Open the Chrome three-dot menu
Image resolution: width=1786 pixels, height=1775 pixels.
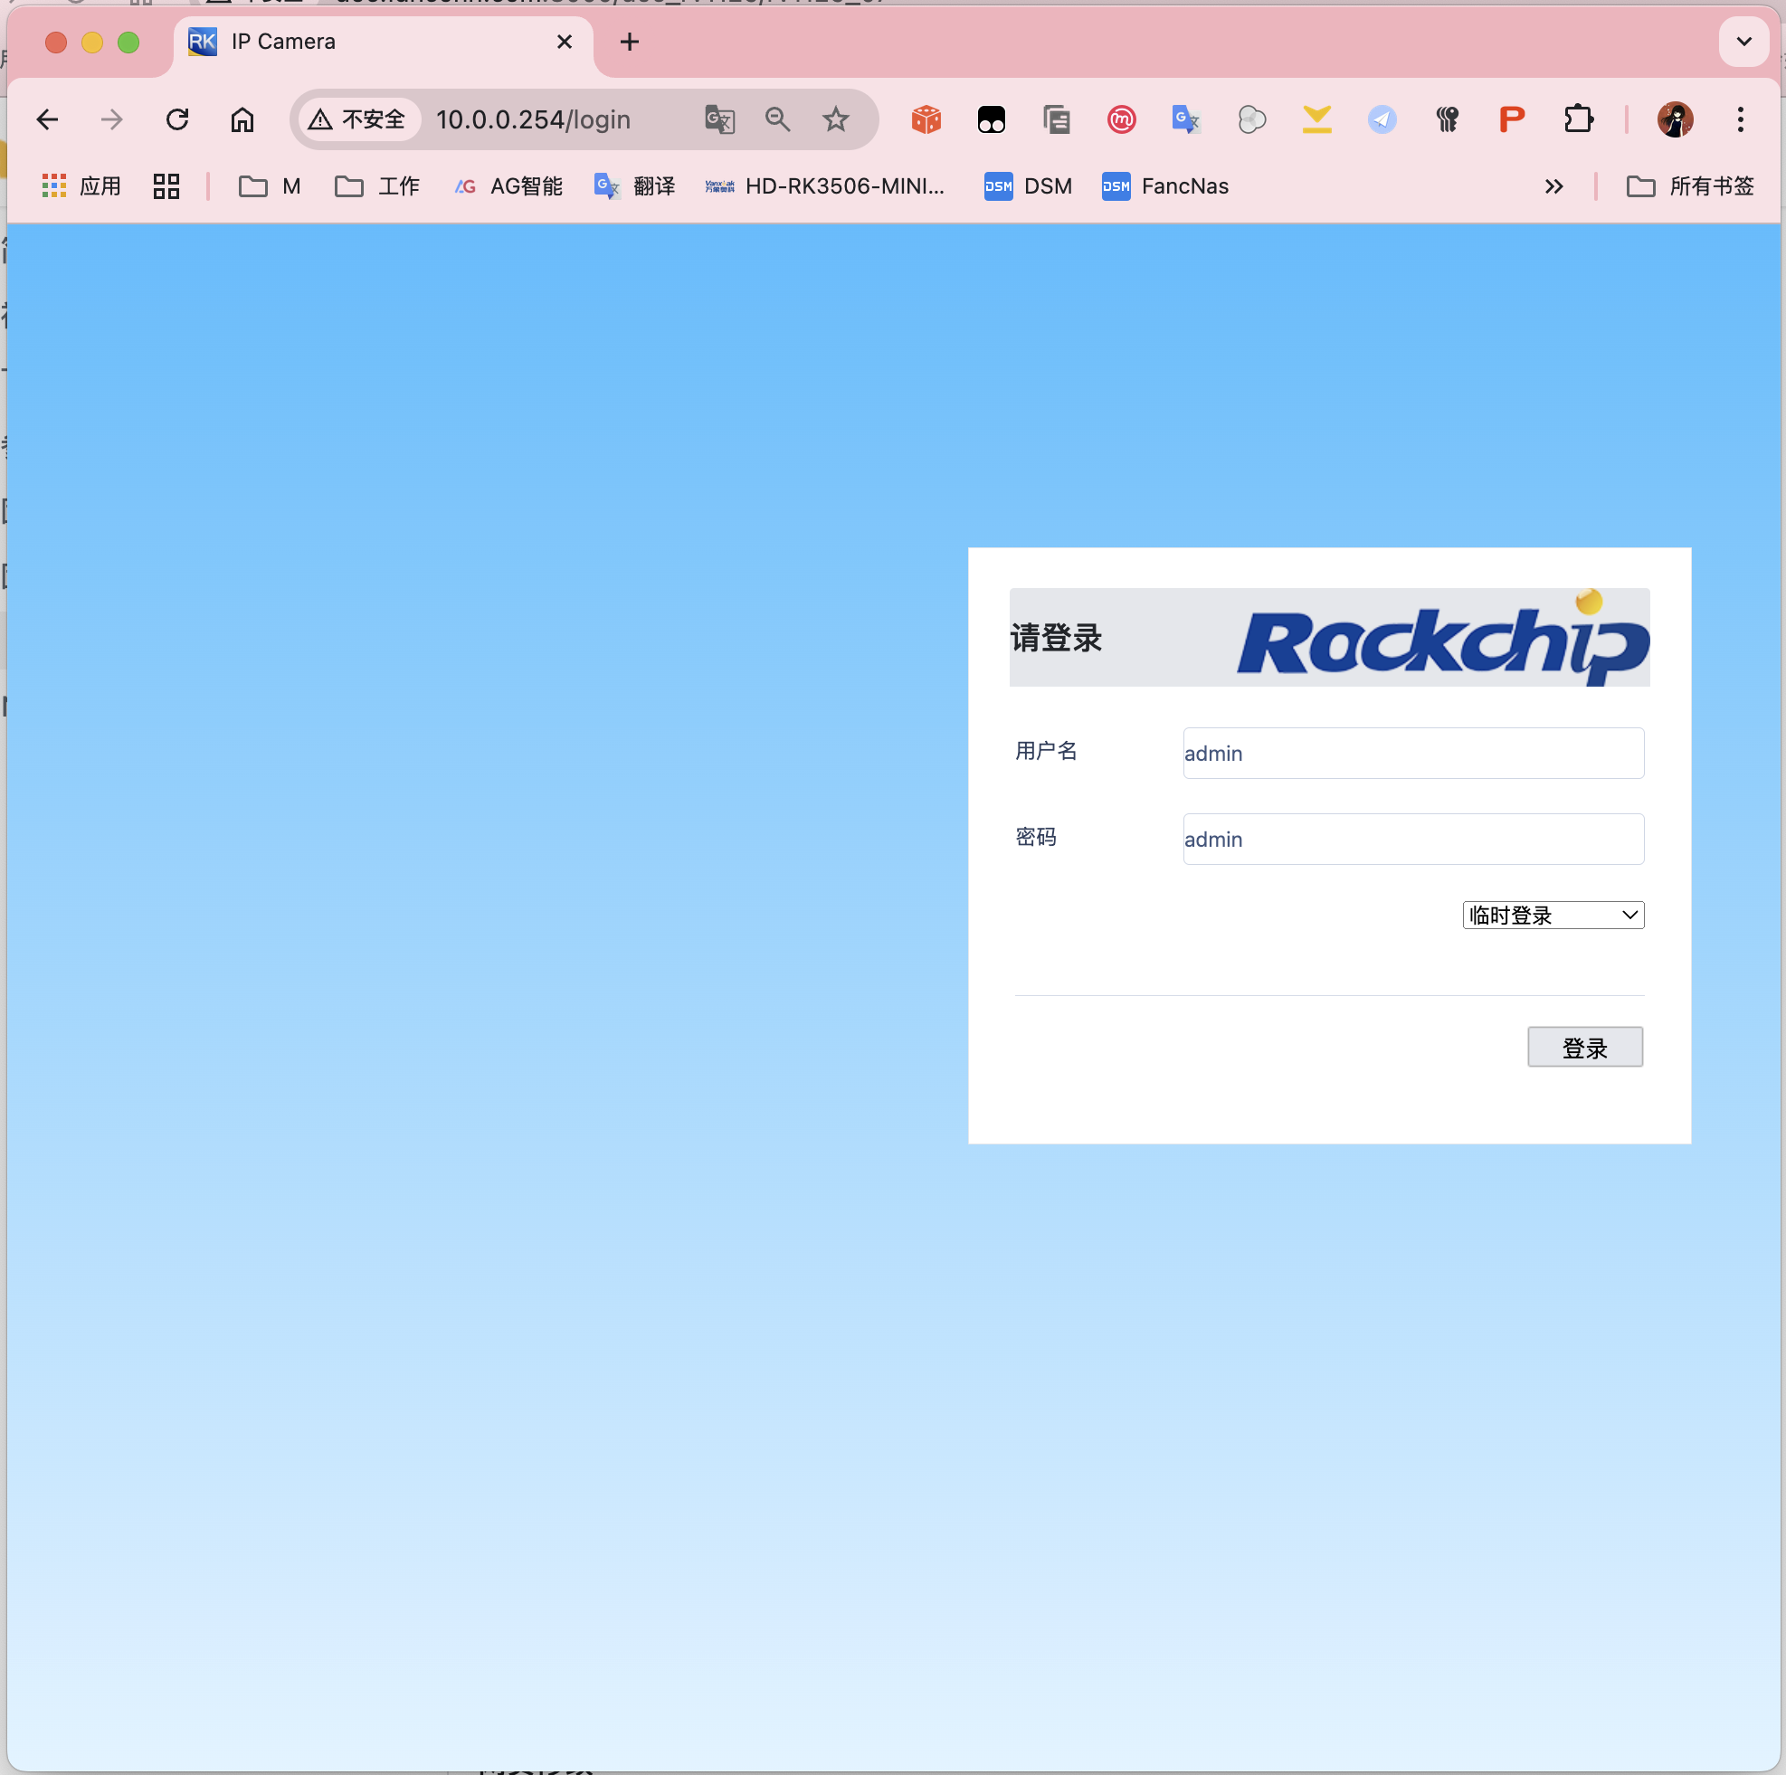click(x=1741, y=119)
